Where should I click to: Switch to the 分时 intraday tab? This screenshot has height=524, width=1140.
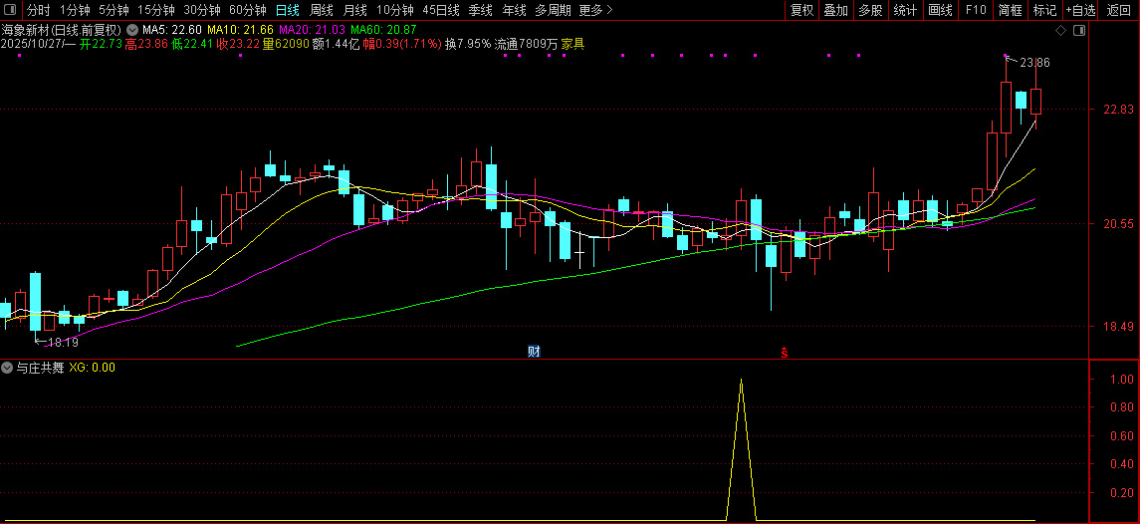[x=38, y=10]
